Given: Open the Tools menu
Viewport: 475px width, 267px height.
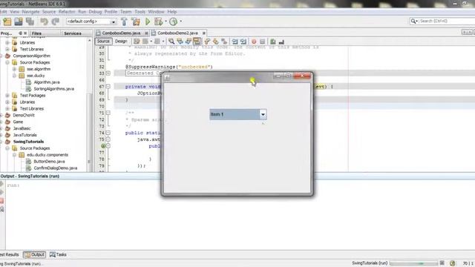Looking at the screenshot, I should [x=140, y=12].
